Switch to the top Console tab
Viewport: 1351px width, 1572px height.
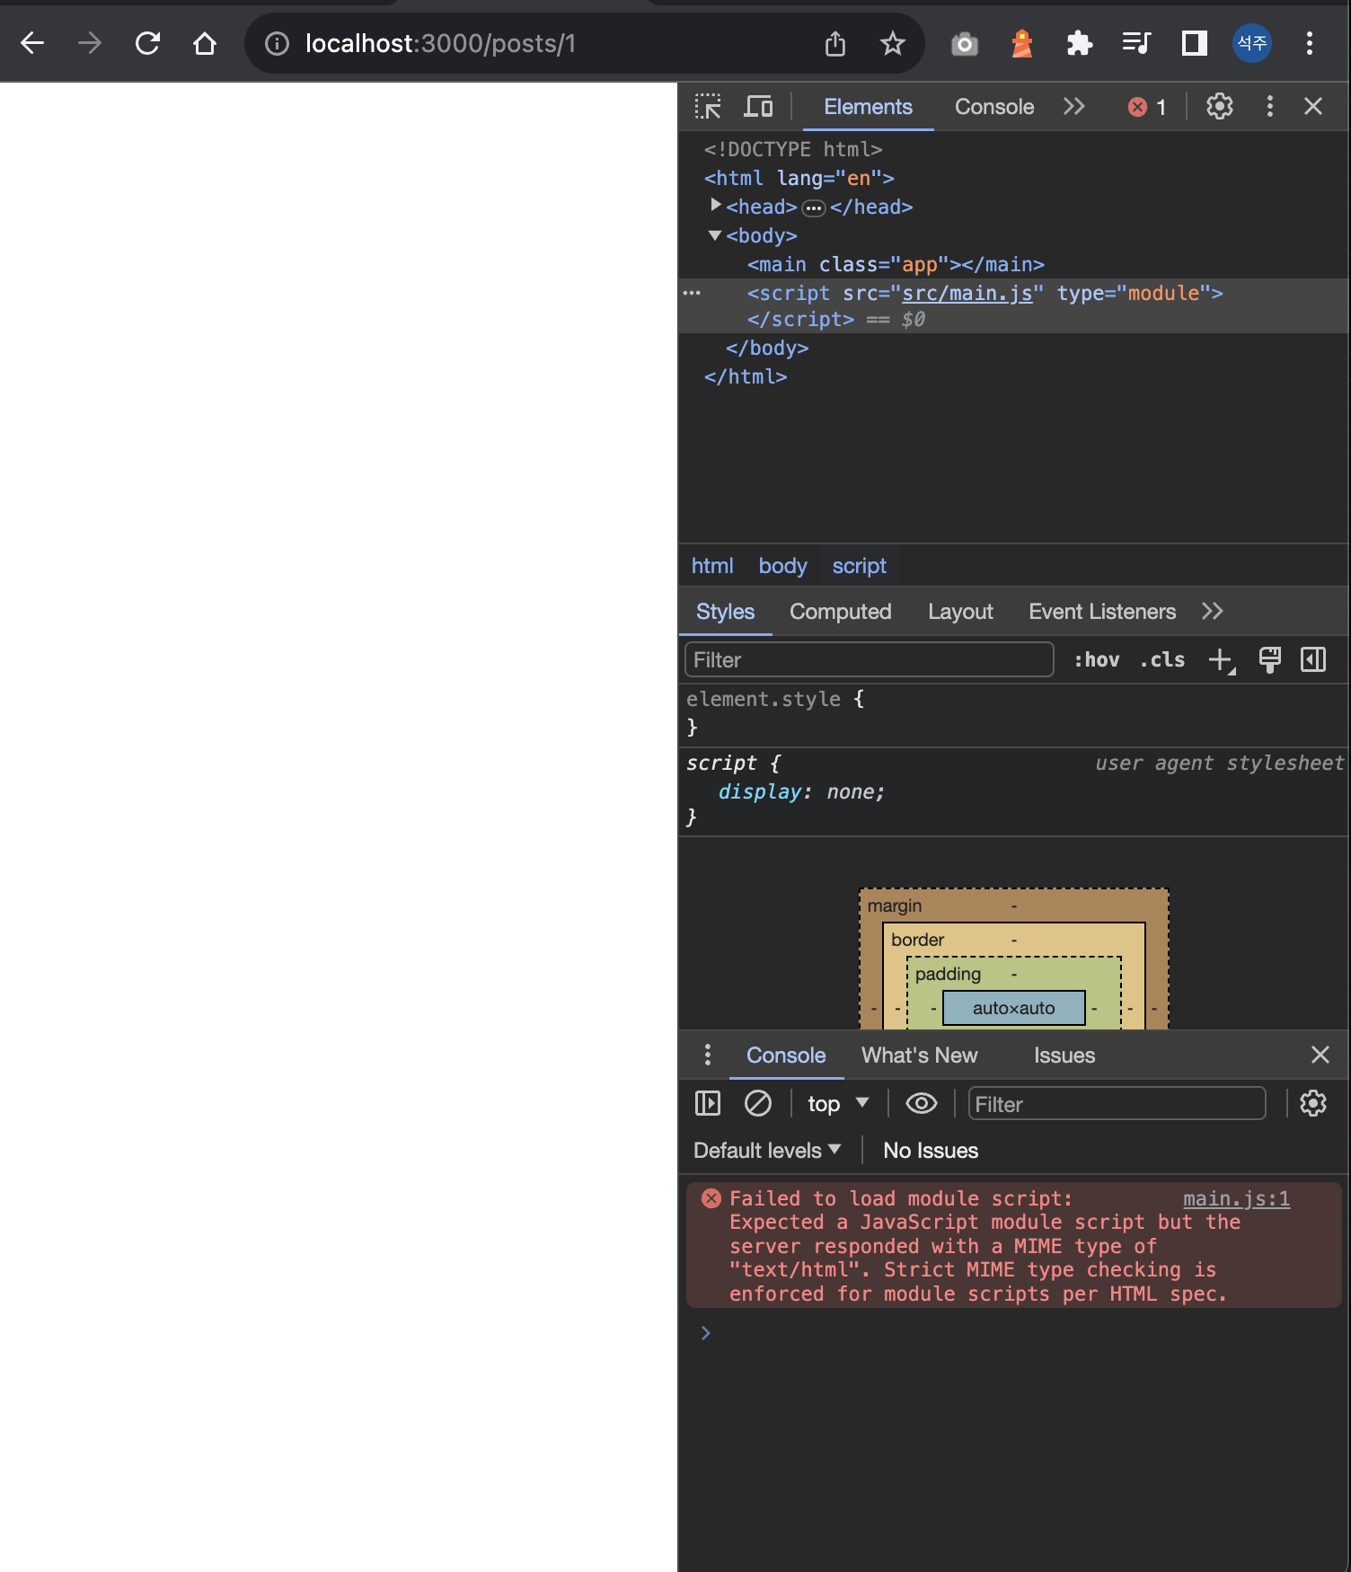(x=994, y=107)
